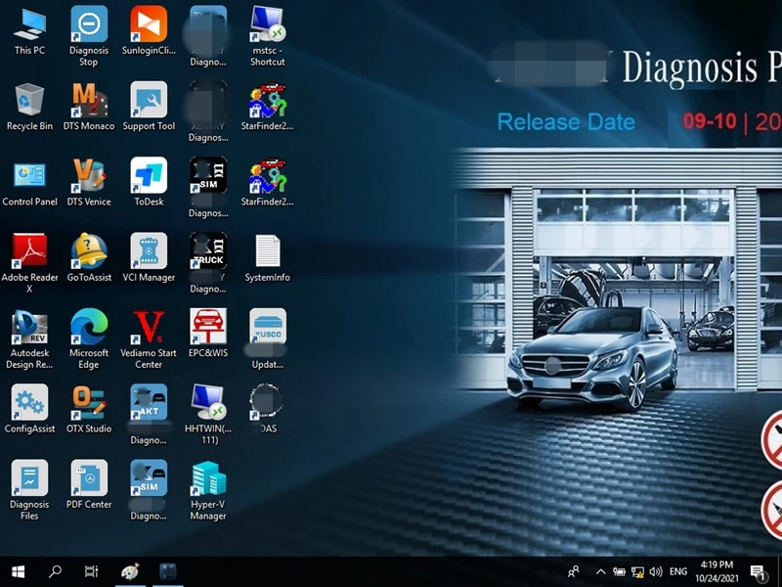Toggle the volume speaker tray icon
Viewport: 782px width, 587px height.
[655, 571]
